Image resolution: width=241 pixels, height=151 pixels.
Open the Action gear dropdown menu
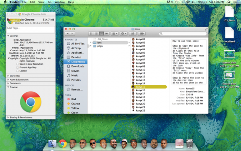pyautogui.click(x=124, y=34)
